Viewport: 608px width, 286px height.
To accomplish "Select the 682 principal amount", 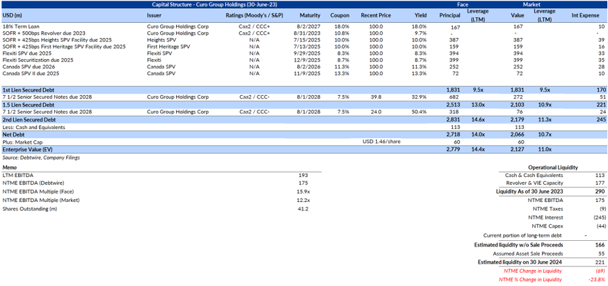I will tap(454, 96).
